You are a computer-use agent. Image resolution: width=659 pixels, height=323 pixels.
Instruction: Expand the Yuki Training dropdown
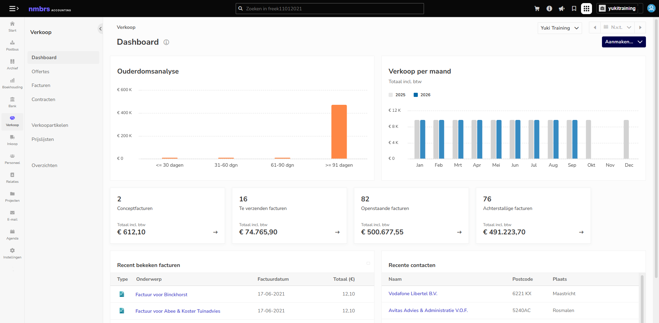coord(559,28)
